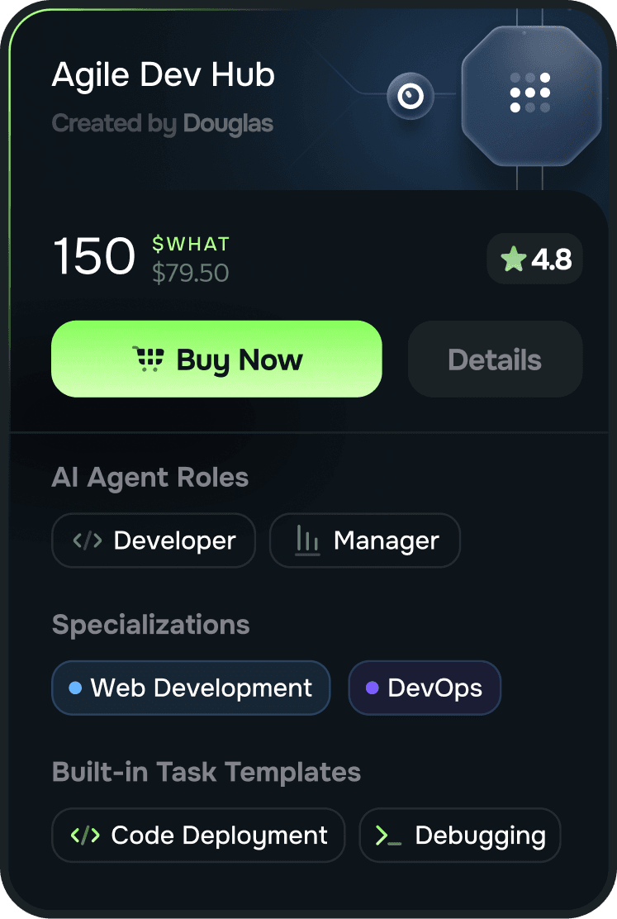Select the code icon on Code Deployment chip
This screenshot has height=919, width=617.
click(x=84, y=836)
